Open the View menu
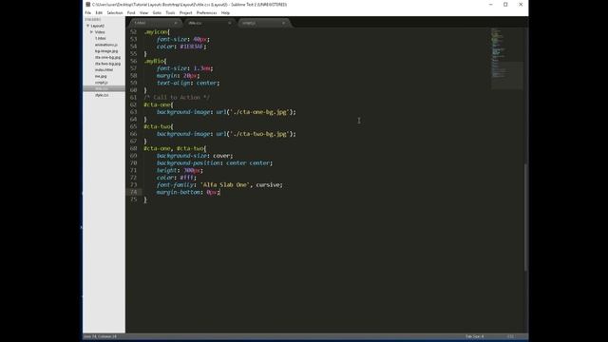 (143, 12)
